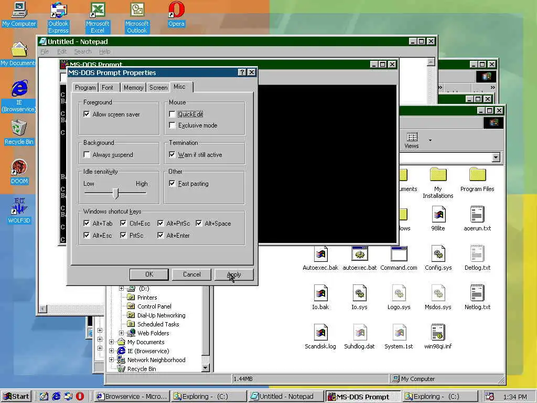Image resolution: width=537 pixels, height=403 pixels.
Task: Open Microsoft Outlook desktop shortcut
Action: tap(137, 18)
